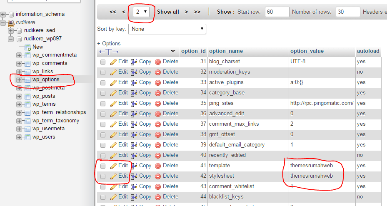Screen dimensions: 387x206
Task: Go to last page with >> button
Action: (x=197, y=12)
